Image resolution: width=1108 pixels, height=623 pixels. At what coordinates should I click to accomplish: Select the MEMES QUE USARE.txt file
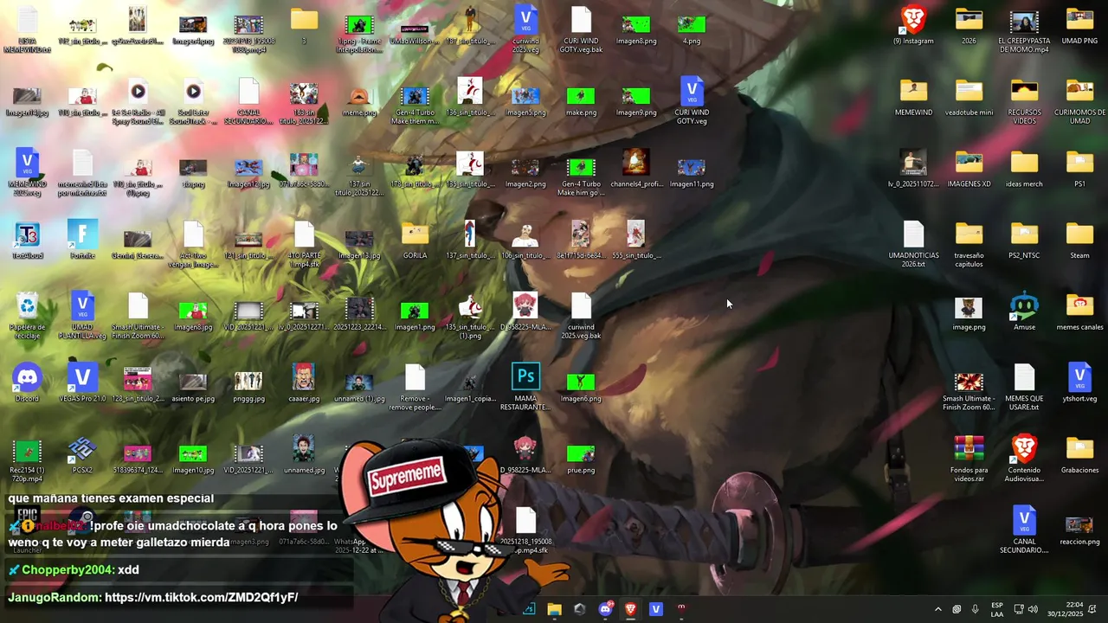(1024, 388)
